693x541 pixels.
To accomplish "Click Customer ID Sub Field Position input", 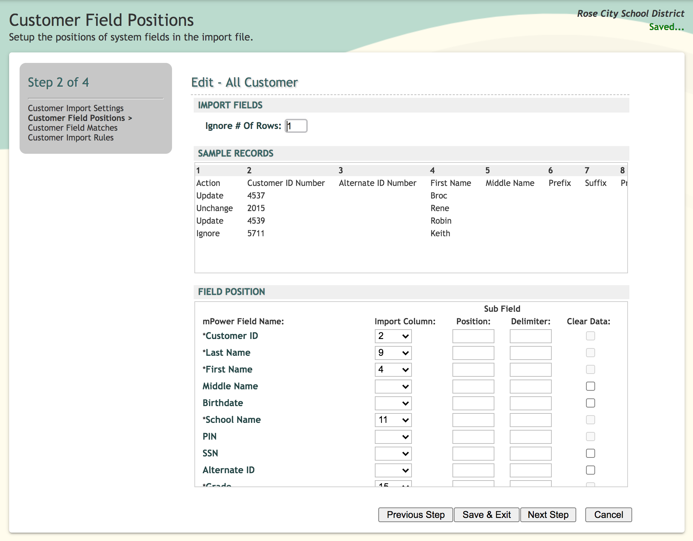I will 473,336.
